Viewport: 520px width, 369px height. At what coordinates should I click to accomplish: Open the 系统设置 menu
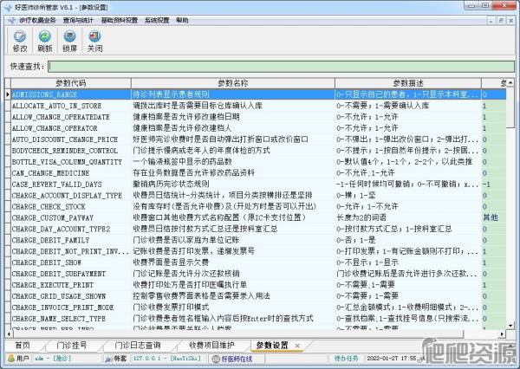tap(158, 19)
